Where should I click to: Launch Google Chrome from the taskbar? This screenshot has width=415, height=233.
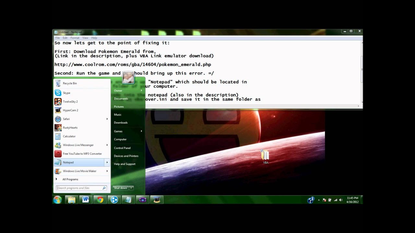click(100, 200)
